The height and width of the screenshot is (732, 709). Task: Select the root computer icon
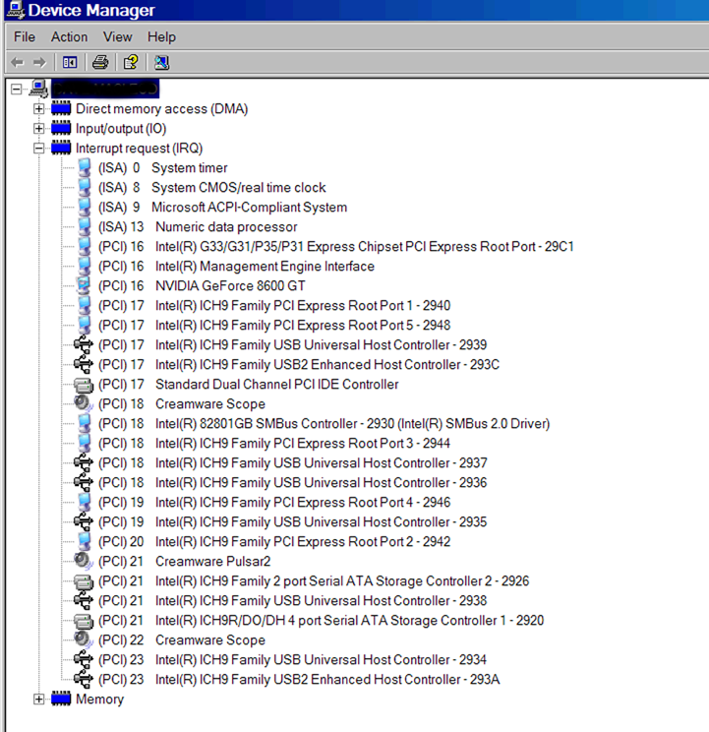pyautogui.click(x=38, y=89)
